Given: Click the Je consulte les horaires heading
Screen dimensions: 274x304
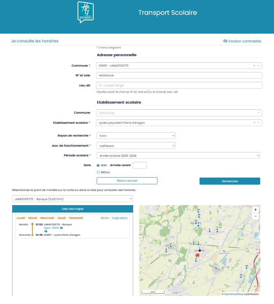Looking at the screenshot, I should (x=35, y=41).
